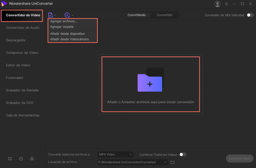256x168 pixels.
Task: Click the Convertir todos los archivos a label
Action: click(x=69, y=154)
